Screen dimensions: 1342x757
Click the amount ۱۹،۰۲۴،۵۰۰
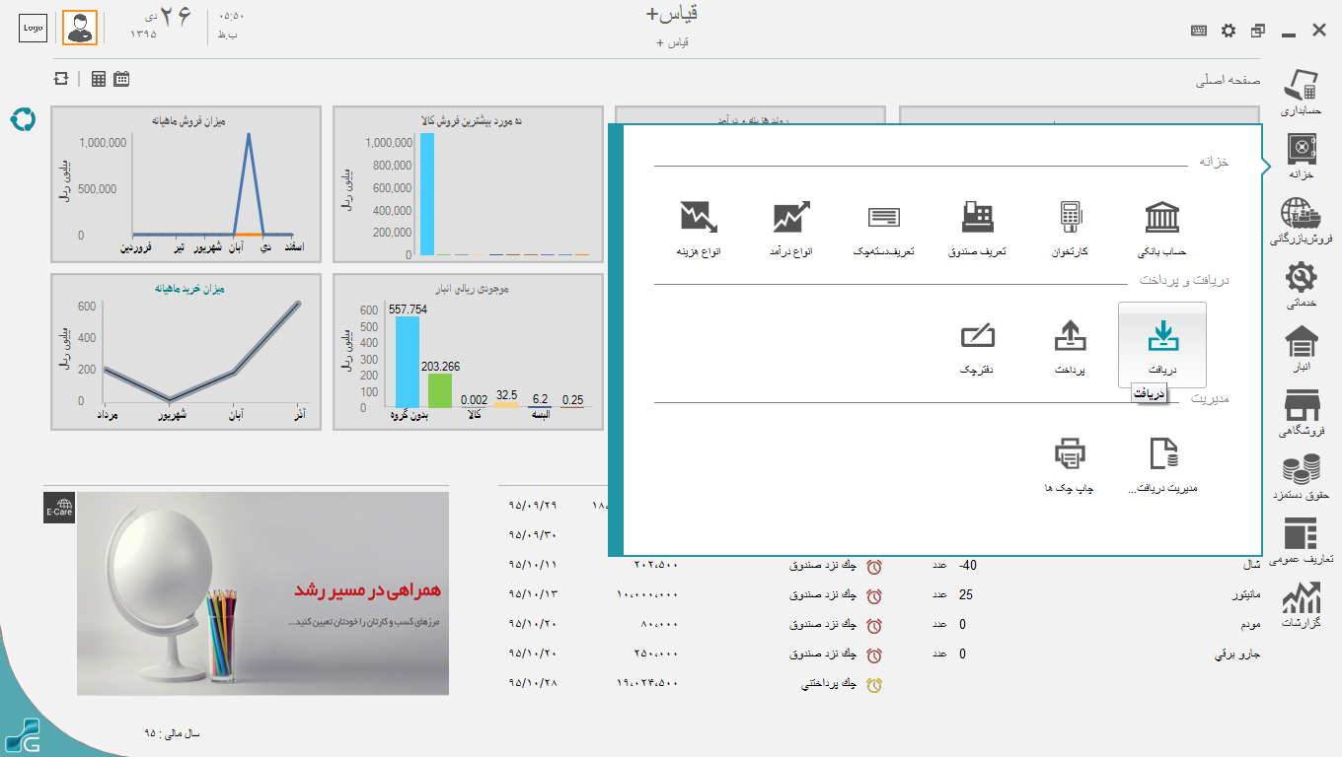(647, 683)
